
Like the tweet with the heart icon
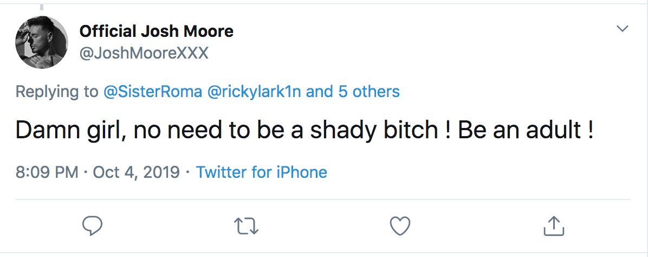[x=400, y=226]
